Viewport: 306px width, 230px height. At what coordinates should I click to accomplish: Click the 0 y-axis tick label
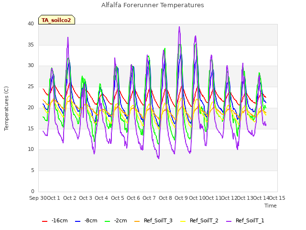click(x=33, y=191)
